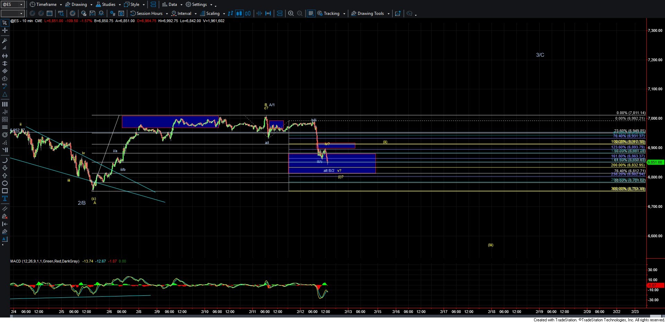665x322 pixels.
Task: Choose the rectangle drawing tool
Action: pos(5,191)
